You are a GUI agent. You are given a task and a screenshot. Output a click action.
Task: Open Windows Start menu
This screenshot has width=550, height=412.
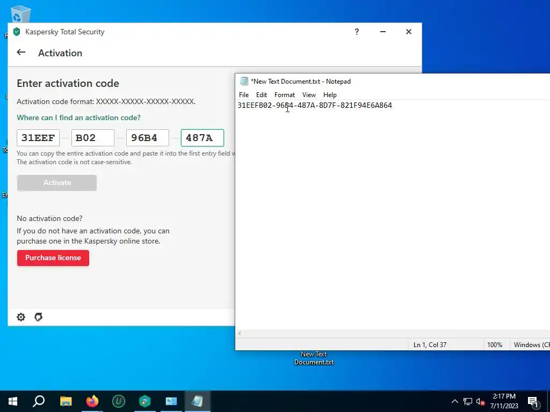click(13, 401)
